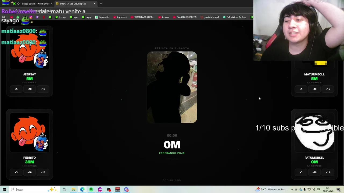Open WhatsApp bookmark icon

(18, 17)
